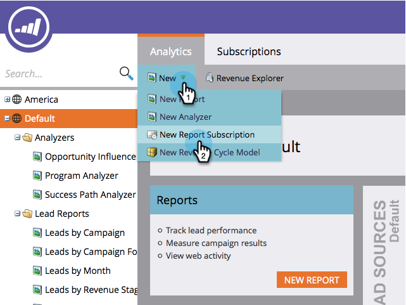Image resolution: width=406 pixels, height=305 pixels.
Task: Open the New dropdown arrow
Action: pyautogui.click(x=183, y=78)
